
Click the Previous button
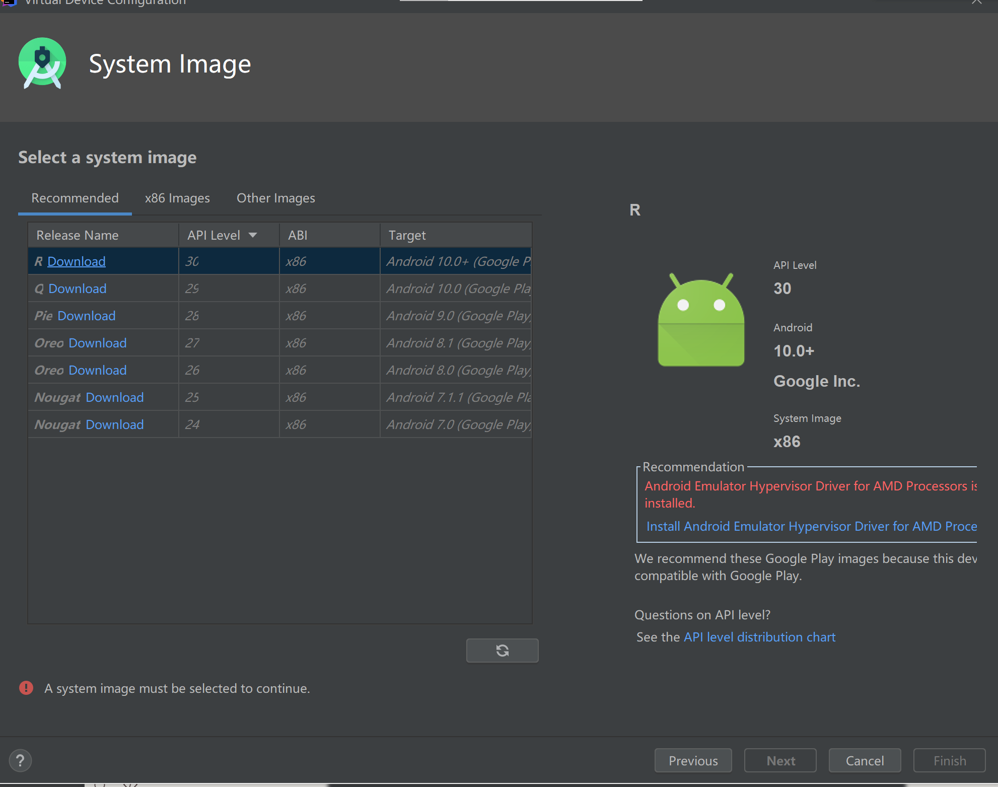693,760
